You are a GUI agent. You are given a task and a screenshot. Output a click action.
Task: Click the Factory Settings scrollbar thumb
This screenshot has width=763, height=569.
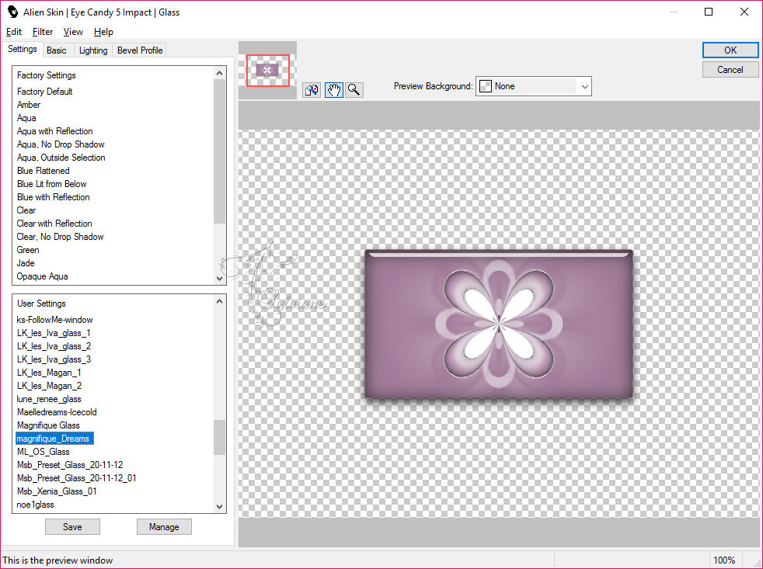(219, 151)
